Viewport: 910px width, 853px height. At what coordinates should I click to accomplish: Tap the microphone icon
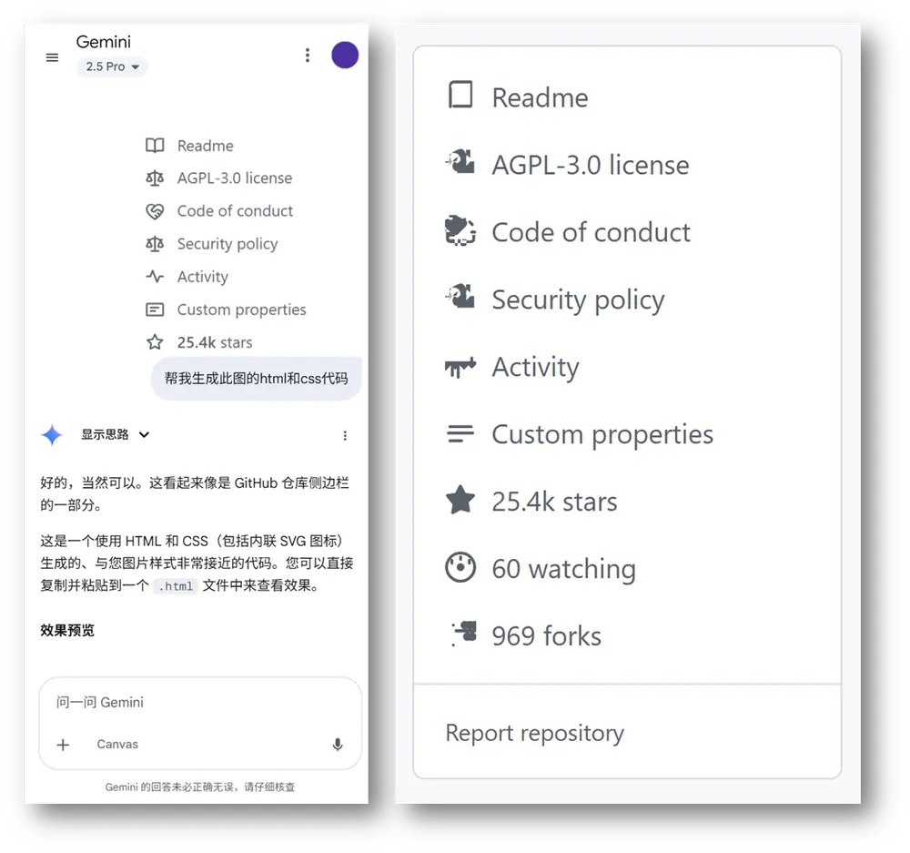pos(338,745)
